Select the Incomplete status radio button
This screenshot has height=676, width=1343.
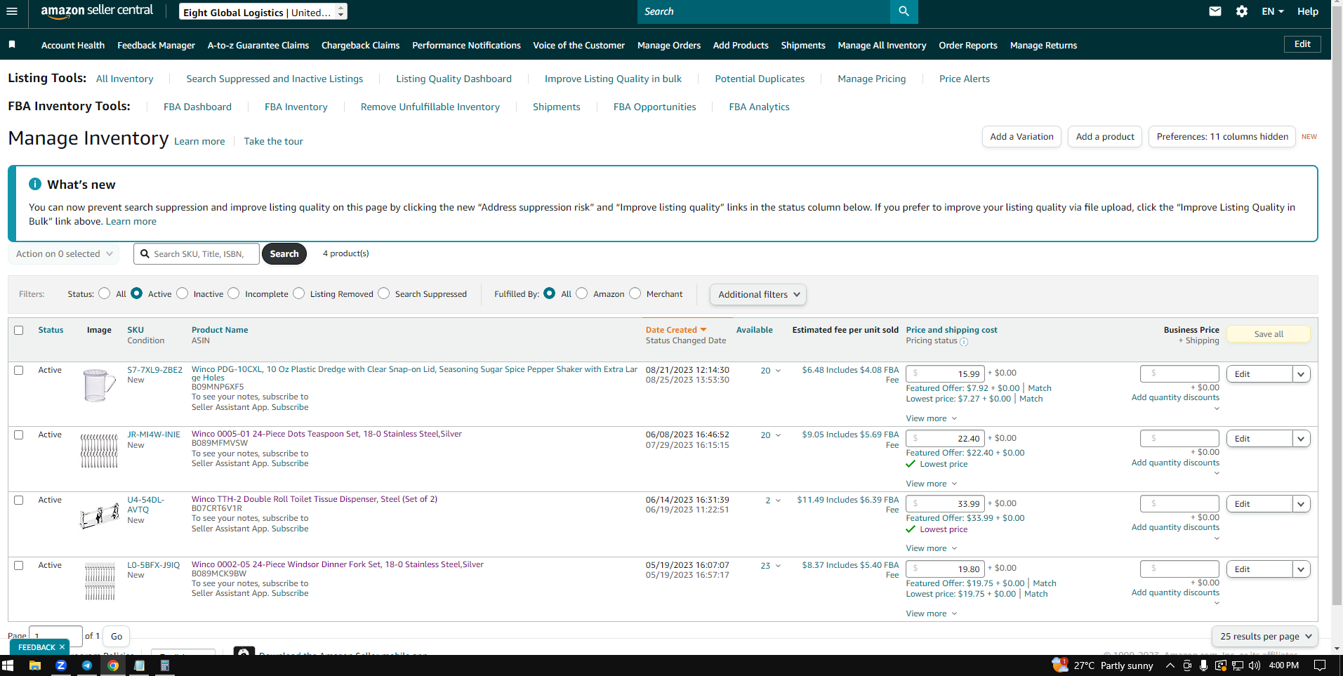(x=234, y=293)
